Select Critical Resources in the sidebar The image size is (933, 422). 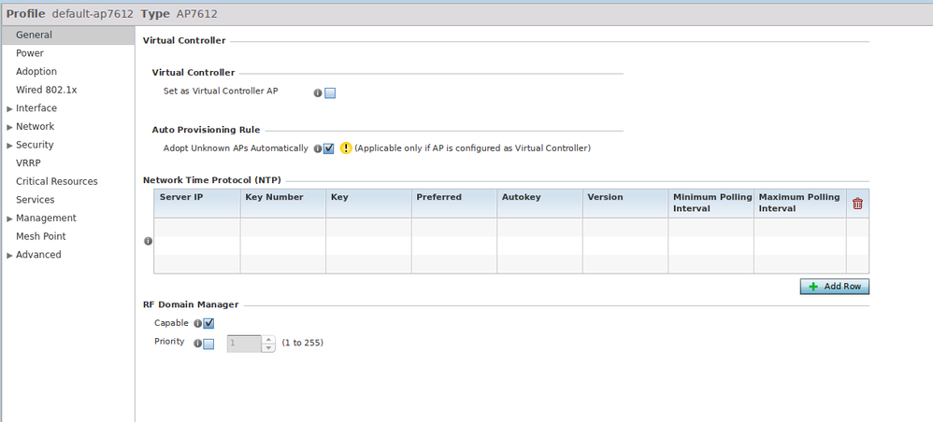click(x=56, y=181)
